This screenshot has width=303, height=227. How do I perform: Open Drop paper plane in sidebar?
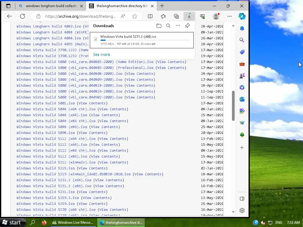pyautogui.click(x=242, y=123)
